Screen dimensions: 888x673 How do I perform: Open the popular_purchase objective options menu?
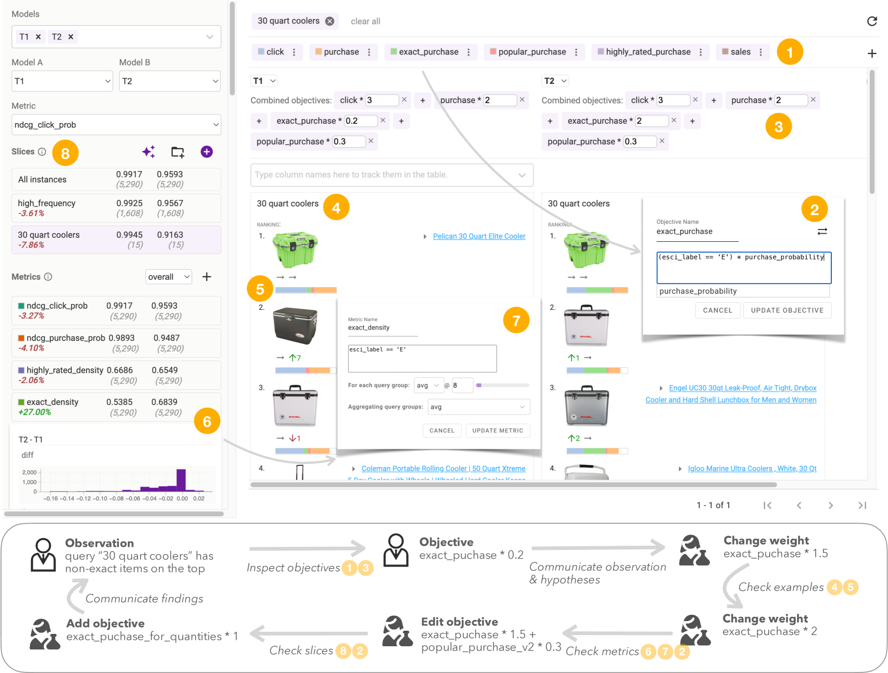pyautogui.click(x=576, y=52)
